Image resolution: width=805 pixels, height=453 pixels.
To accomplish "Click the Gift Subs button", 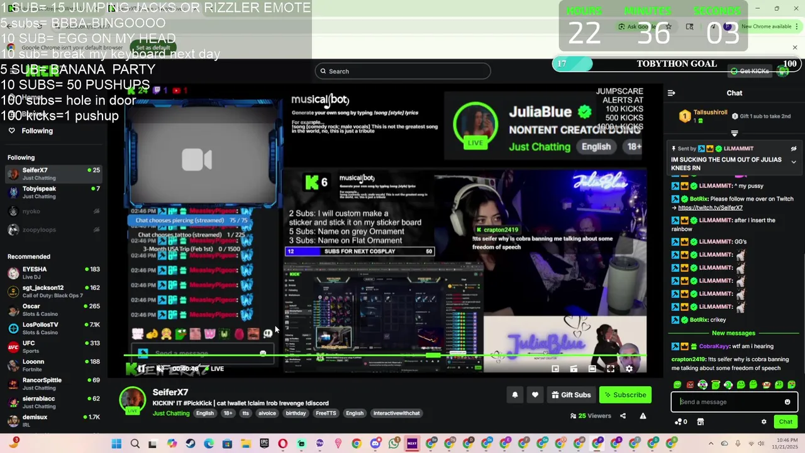I will (571, 395).
